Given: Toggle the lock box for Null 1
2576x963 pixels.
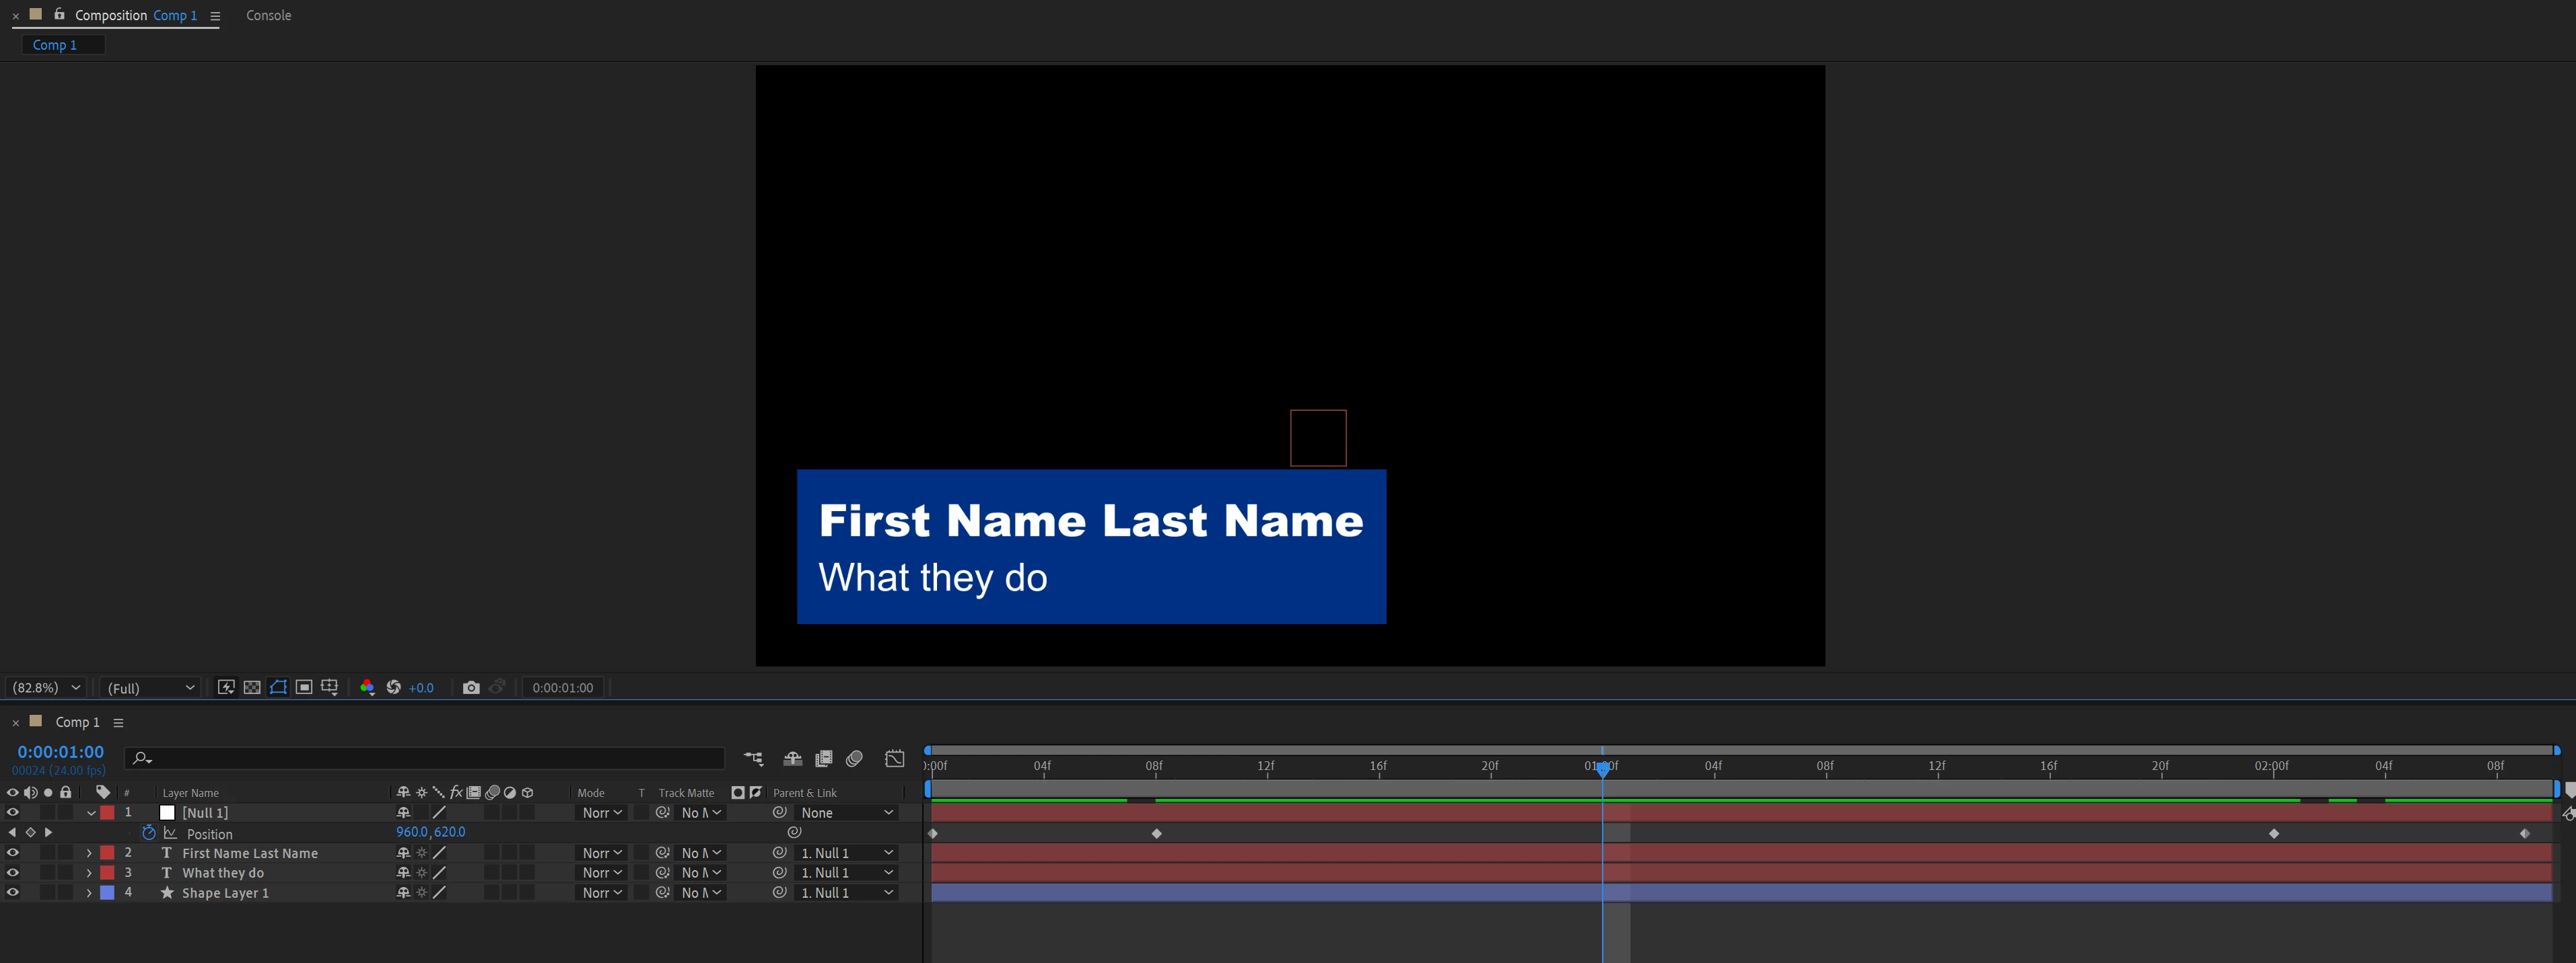Looking at the screenshot, I should [x=66, y=813].
